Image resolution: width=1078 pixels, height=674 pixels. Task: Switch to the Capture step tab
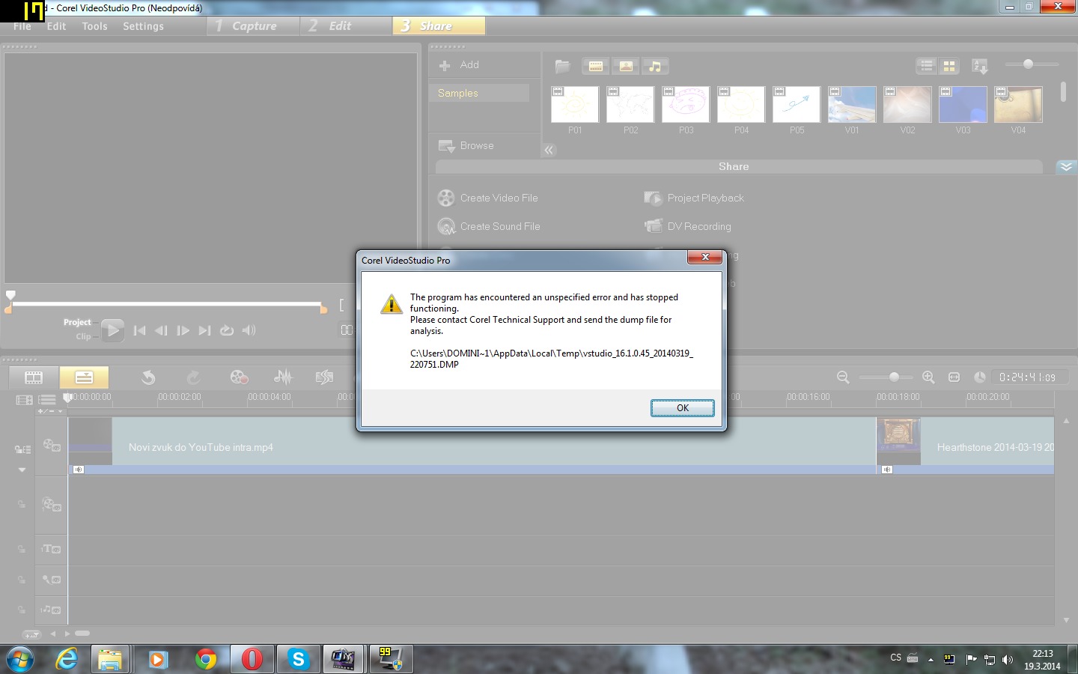coord(253,25)
